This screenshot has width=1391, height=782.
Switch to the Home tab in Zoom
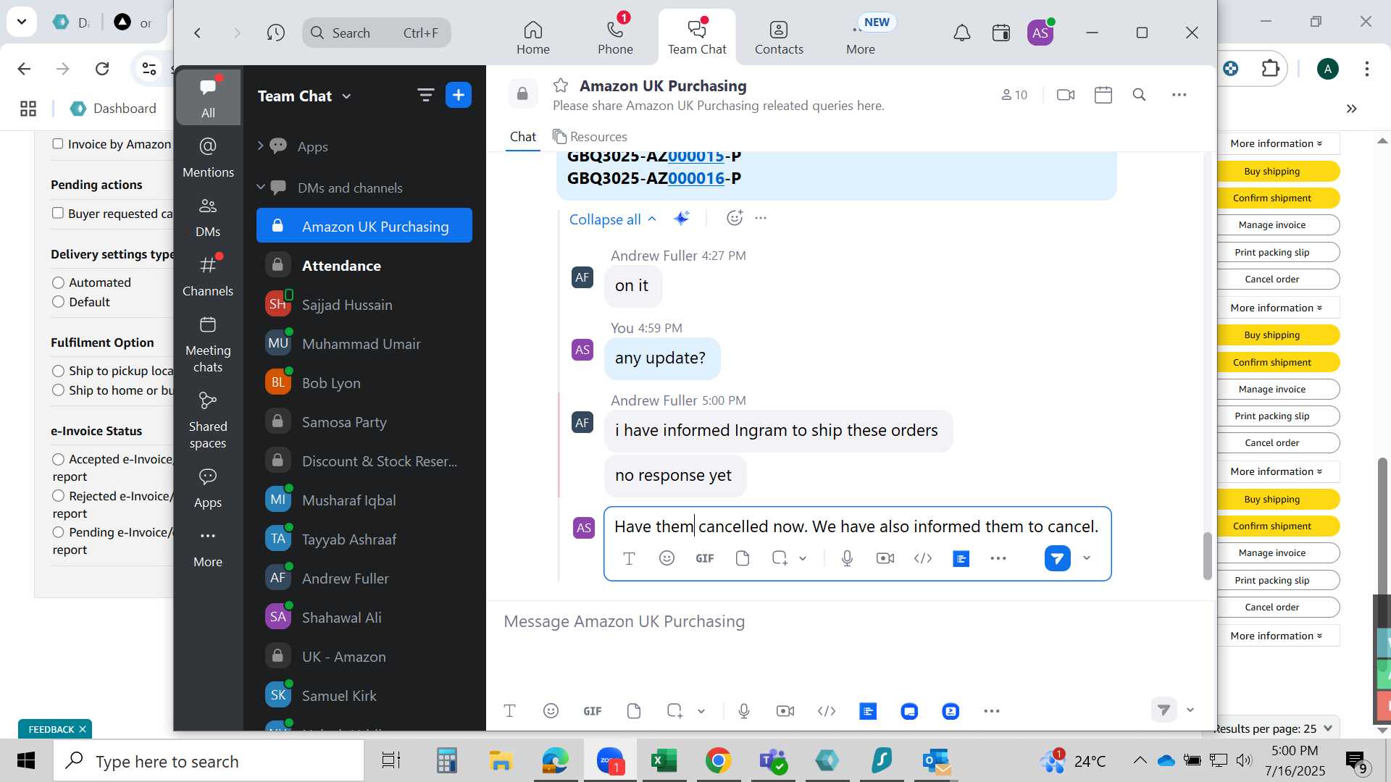point(533,37)
